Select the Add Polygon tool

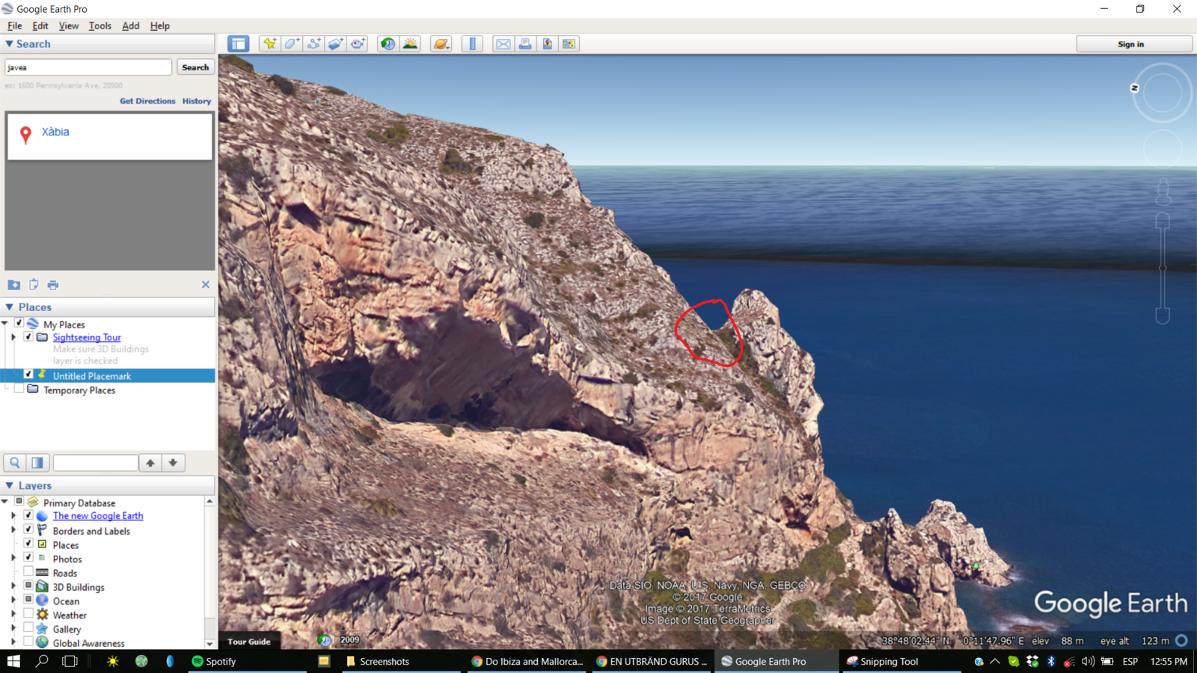point(292,44)
